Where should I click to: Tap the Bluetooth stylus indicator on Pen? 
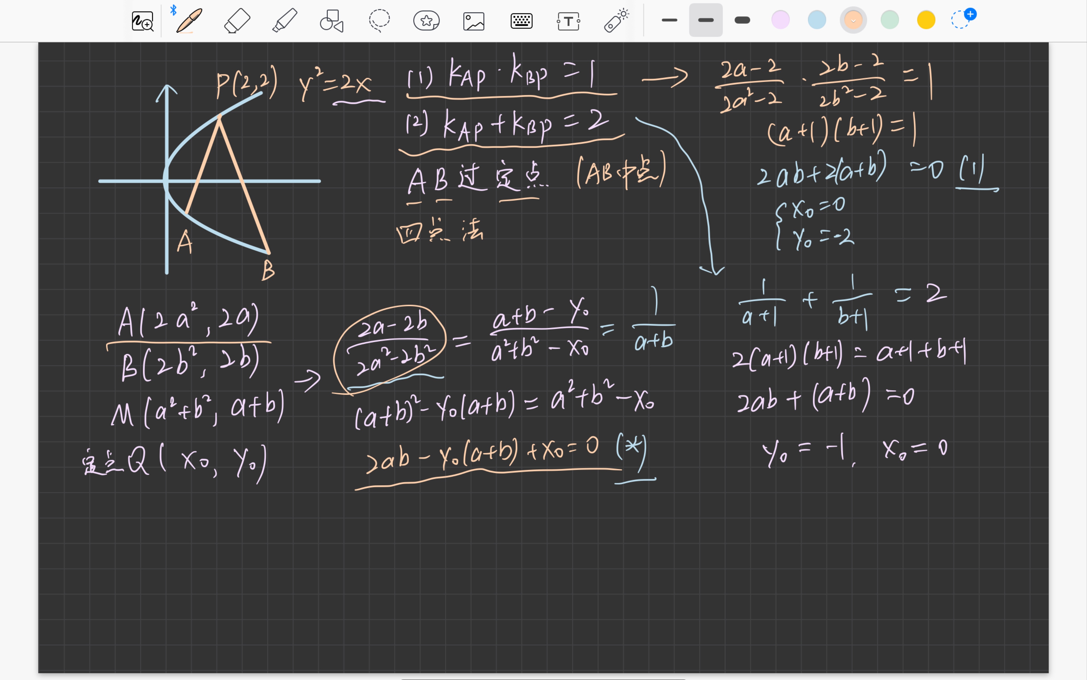(x=173, y=10)
